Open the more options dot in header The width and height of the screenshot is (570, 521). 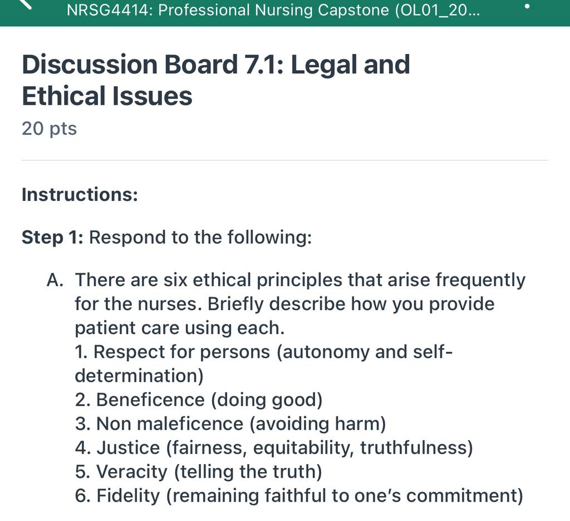pos(527,6)
